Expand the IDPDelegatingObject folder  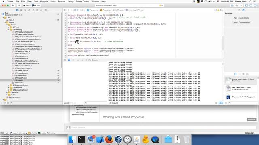[x=9, y=90]
